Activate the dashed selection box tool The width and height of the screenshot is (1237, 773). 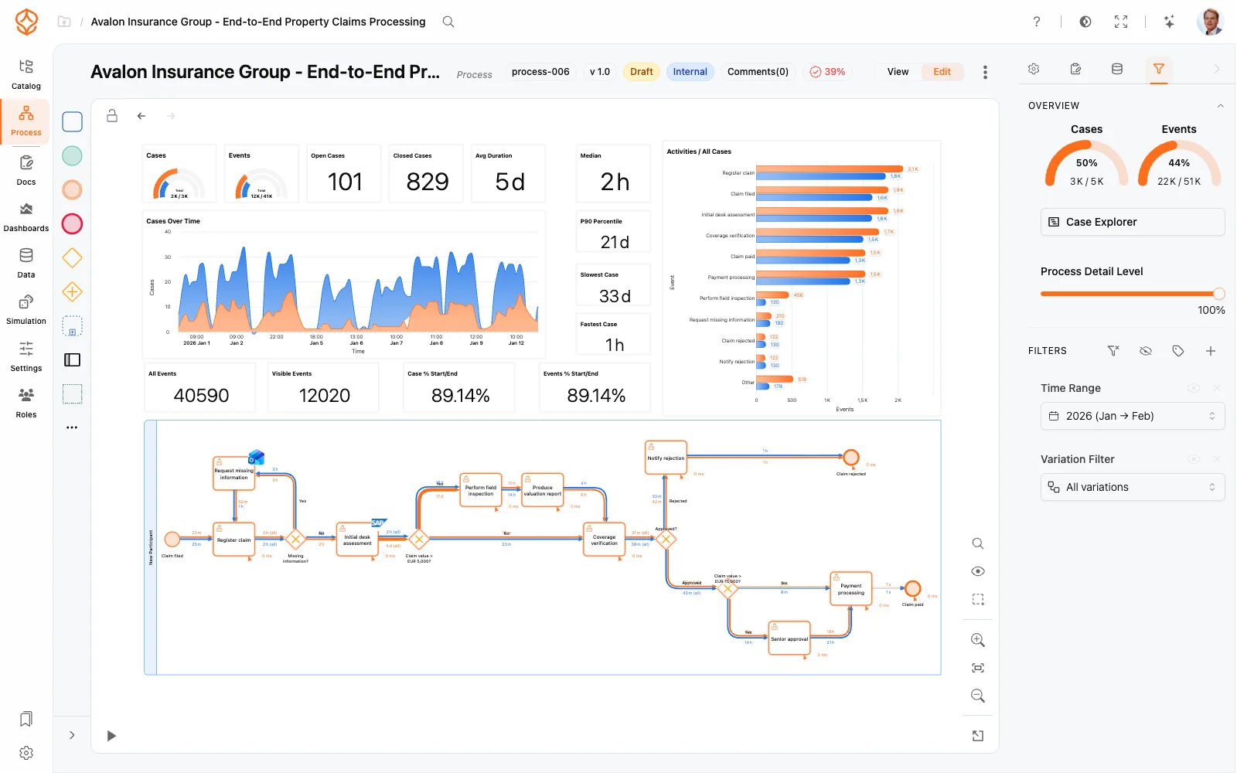[978, 599]
